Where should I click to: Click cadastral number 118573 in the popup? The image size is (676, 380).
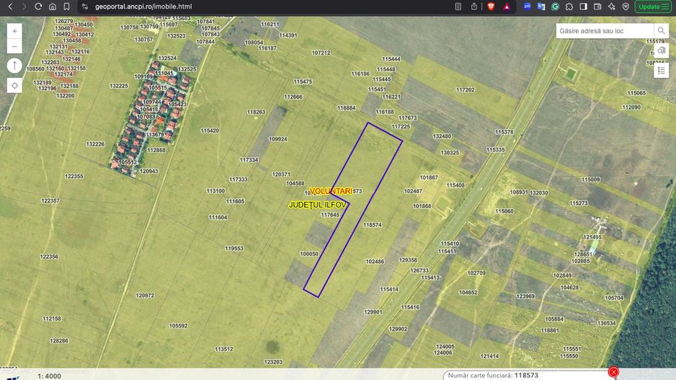526,375
